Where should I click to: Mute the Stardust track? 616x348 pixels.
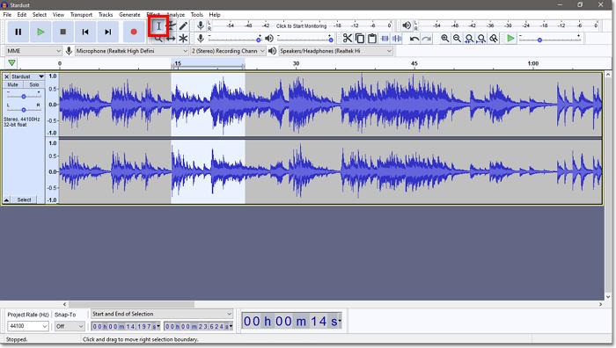(x=12, y=84)
